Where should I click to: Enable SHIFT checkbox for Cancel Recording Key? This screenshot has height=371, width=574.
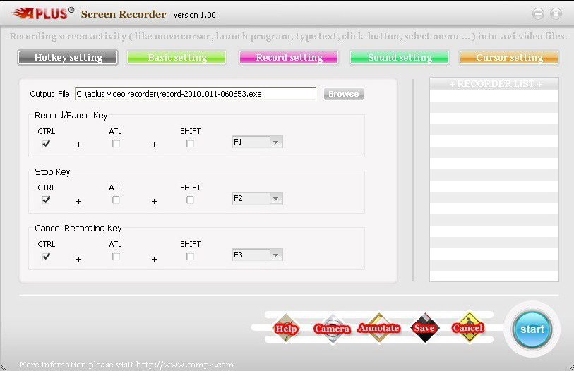tap(190, 256)
